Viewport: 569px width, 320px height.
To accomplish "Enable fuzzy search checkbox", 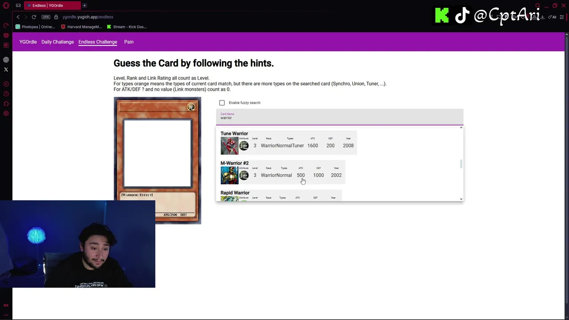I will (222, 103).
